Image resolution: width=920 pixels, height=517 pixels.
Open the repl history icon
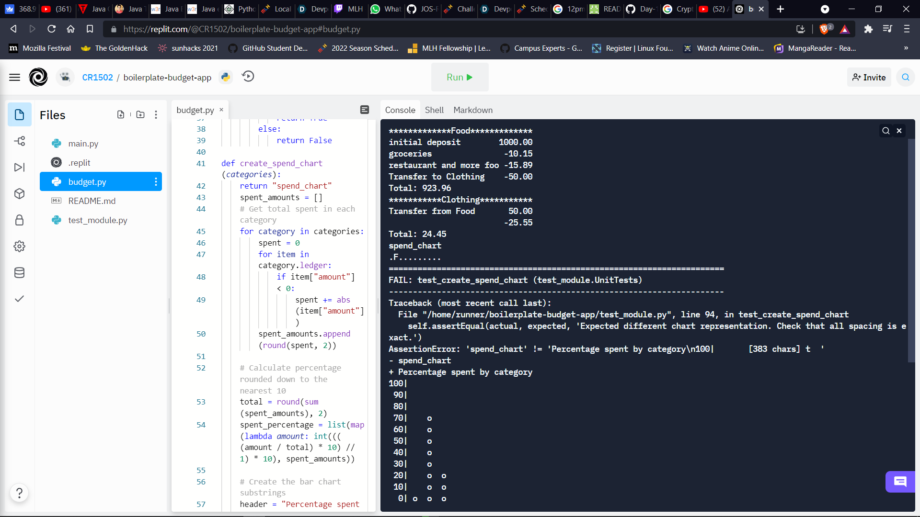click(248, 77)
